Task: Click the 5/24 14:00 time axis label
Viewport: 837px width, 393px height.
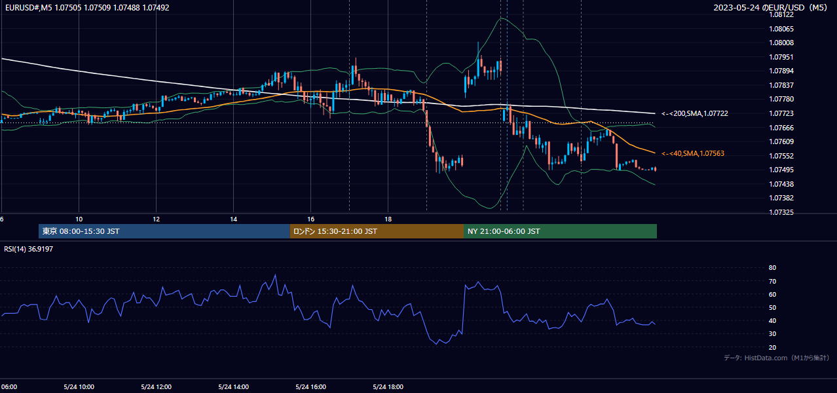Action: (x=234, y=386)
